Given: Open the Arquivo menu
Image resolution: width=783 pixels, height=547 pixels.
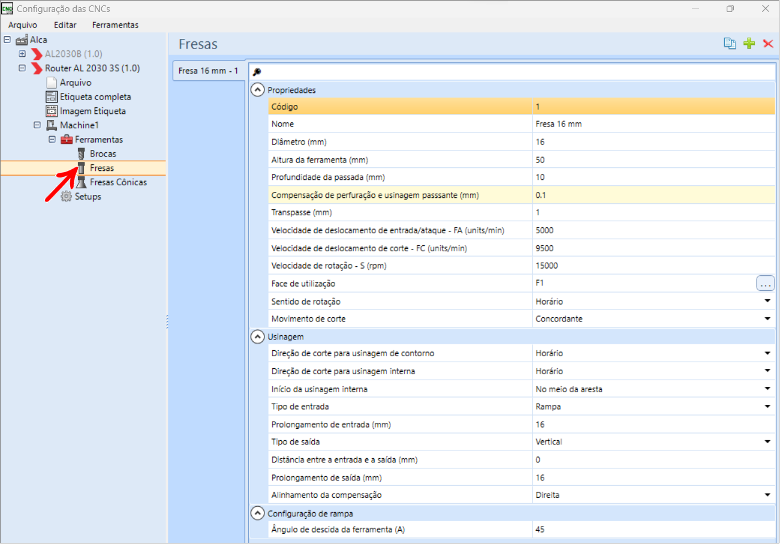Looking at the screenshot, I should coord(23,25).
